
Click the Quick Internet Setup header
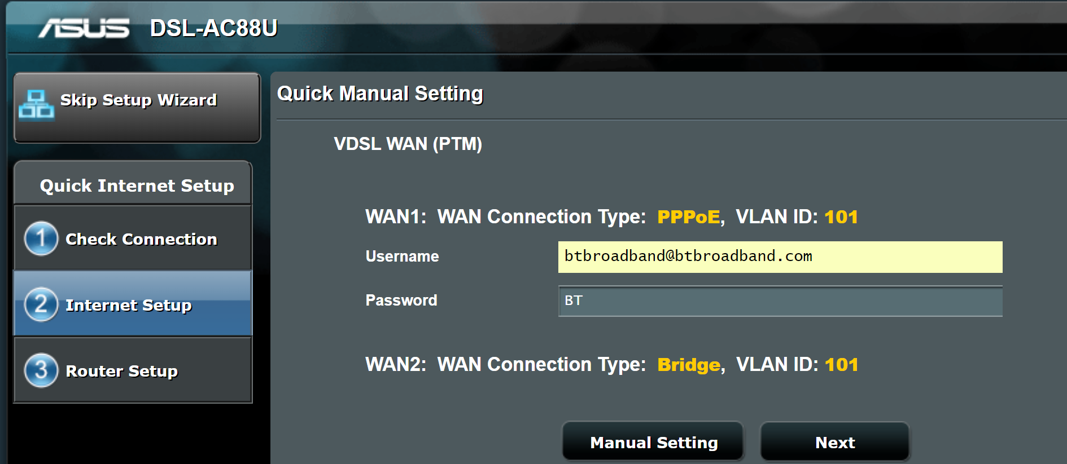pos(137,185)
